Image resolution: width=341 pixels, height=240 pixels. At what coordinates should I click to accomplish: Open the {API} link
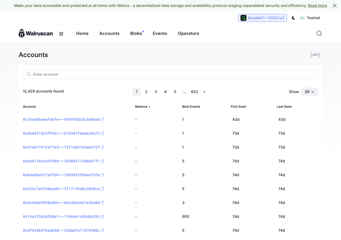tap(315, 55)
